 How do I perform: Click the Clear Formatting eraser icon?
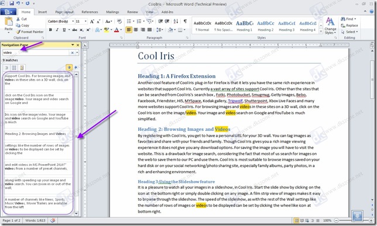(119, 22)
